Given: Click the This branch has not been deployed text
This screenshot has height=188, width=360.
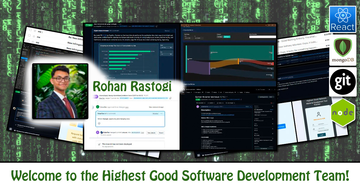Looking at the screenshot, I should [117, 144].
